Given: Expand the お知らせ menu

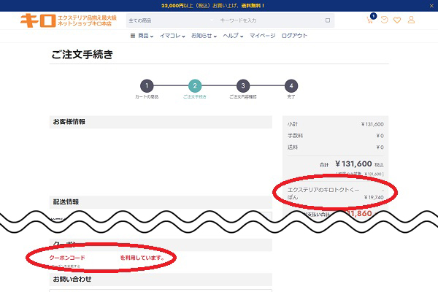Looking at the screenshot, I should point(204,36).
